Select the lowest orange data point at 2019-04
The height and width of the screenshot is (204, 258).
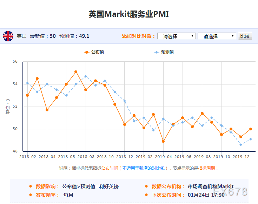[x=163, y=141]
